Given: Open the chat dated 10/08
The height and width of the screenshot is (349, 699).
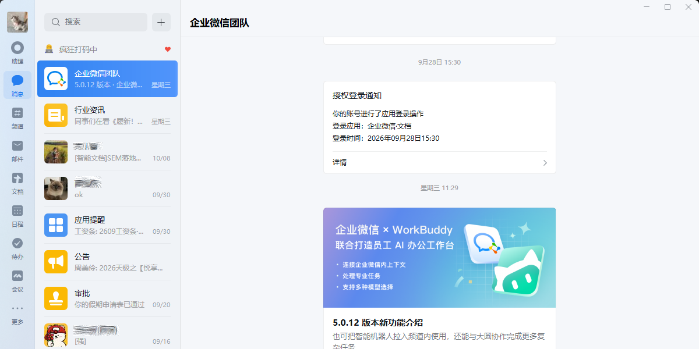Looking at the screenshot, I should 108,152.
